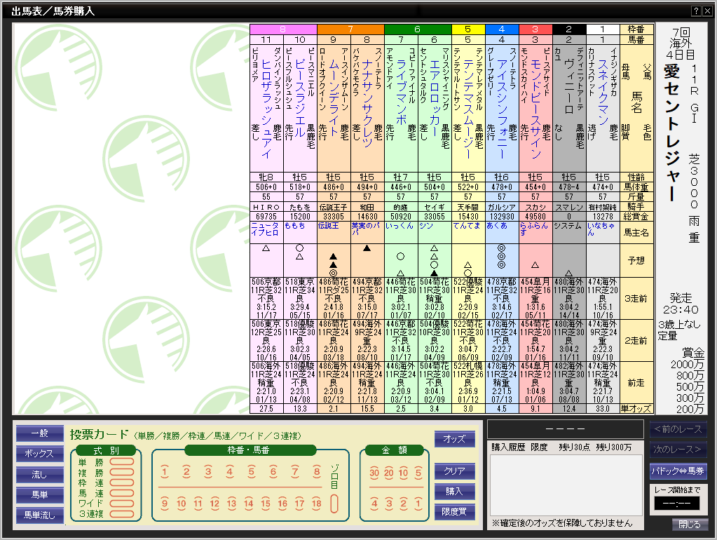The width and height of the screenshot is (717, 540).
Task: Mark the 3連複 bet type oval
Action: pyautogui.click(x=122, y=514)
